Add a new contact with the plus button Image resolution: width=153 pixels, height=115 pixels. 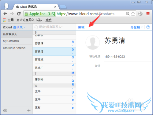coord(29,110)
